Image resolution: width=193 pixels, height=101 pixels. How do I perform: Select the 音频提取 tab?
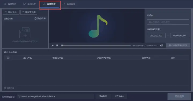click(50, 4)
